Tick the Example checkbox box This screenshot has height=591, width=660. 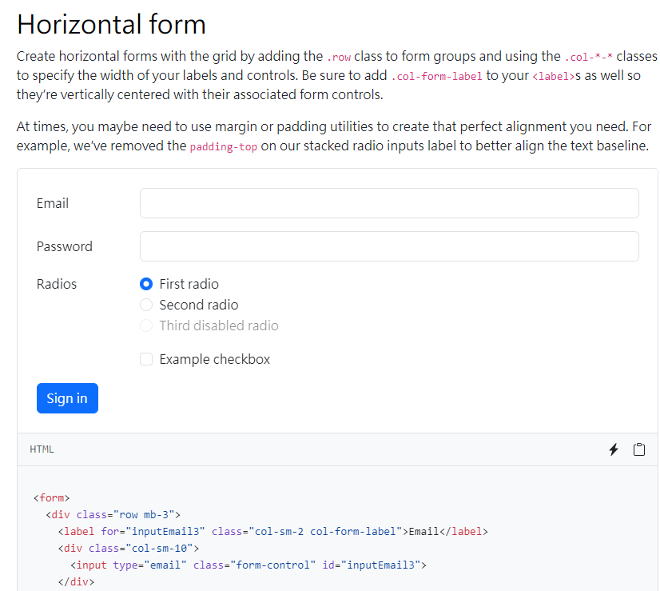146,359
